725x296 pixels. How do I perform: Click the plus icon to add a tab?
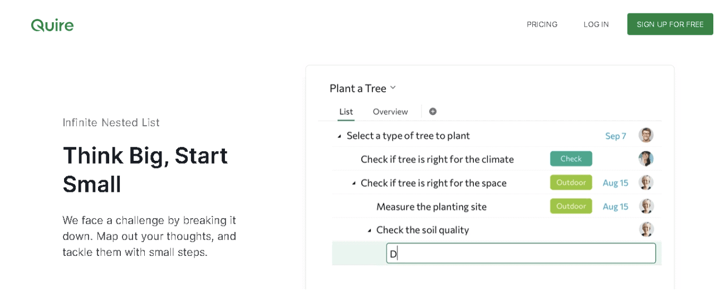[x=433, y=111]
